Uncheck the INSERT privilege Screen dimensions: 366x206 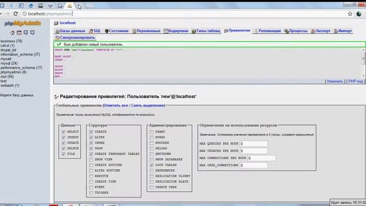pos(63,137)
